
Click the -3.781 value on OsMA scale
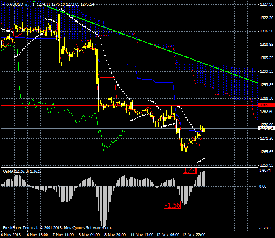tap(265, 228)
